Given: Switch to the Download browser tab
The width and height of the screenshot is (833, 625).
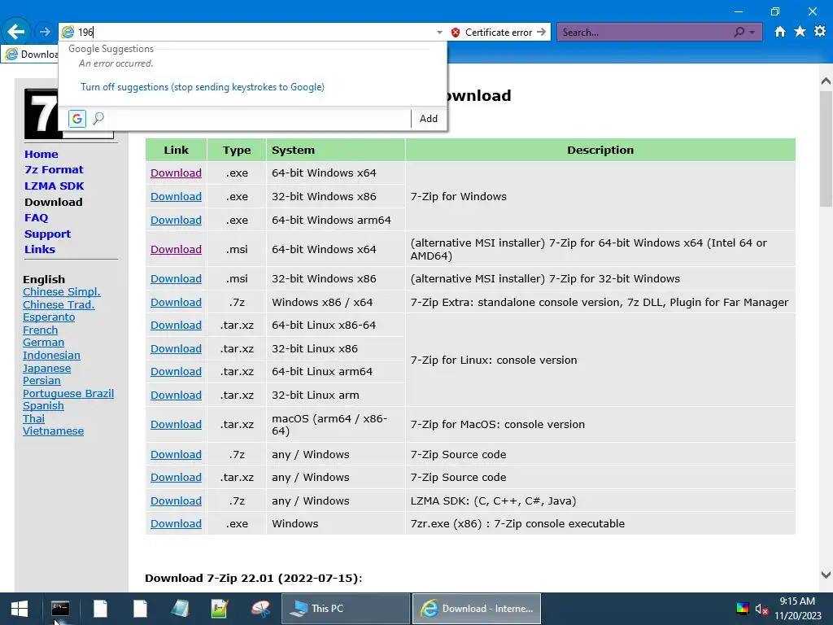Looking at the screenshot, I should pyautogui.click(x=30, y=55).
